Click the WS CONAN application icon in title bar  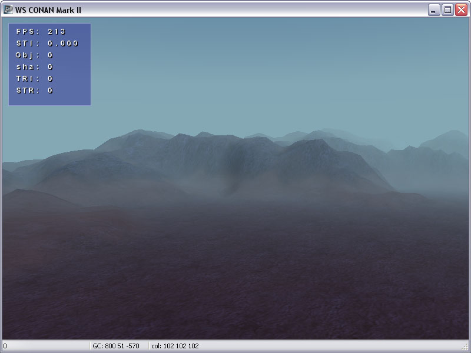coord(8,10)
